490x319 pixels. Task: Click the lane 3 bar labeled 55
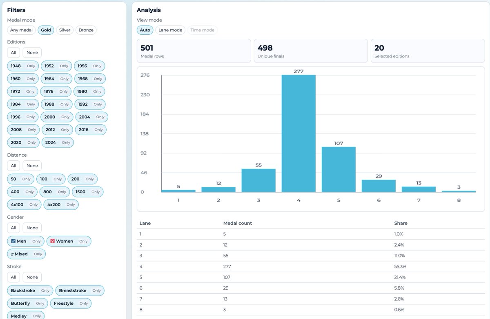(x=258, y=180)
